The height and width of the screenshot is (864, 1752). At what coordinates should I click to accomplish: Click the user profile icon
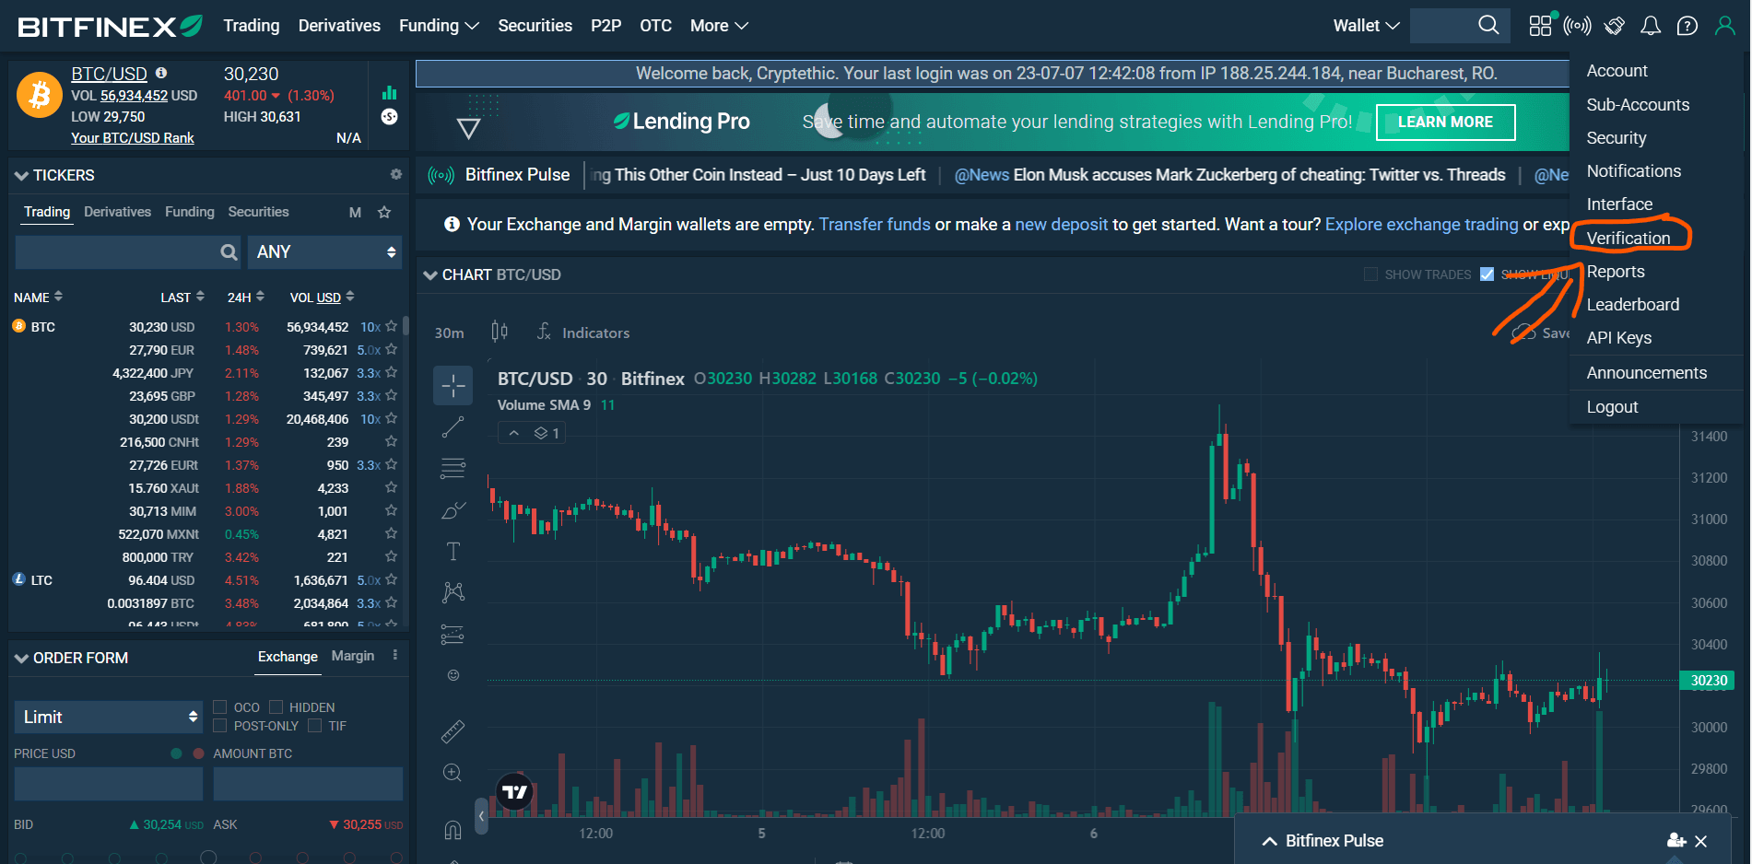(x=1724, y=26)
